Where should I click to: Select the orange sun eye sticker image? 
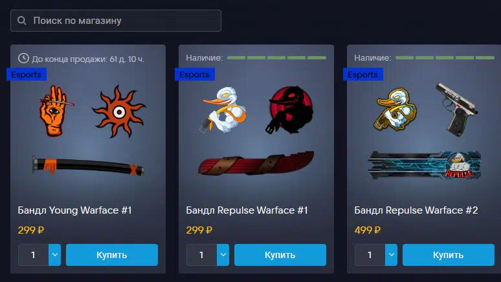pos(119,111)
